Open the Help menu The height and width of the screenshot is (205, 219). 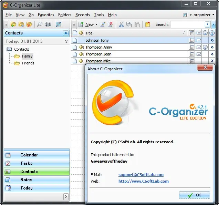click(x=112, y=15)
